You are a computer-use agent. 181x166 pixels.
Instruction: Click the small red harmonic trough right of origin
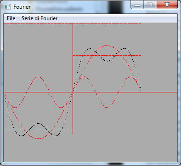pyautogui.click(x=107, y=108)
